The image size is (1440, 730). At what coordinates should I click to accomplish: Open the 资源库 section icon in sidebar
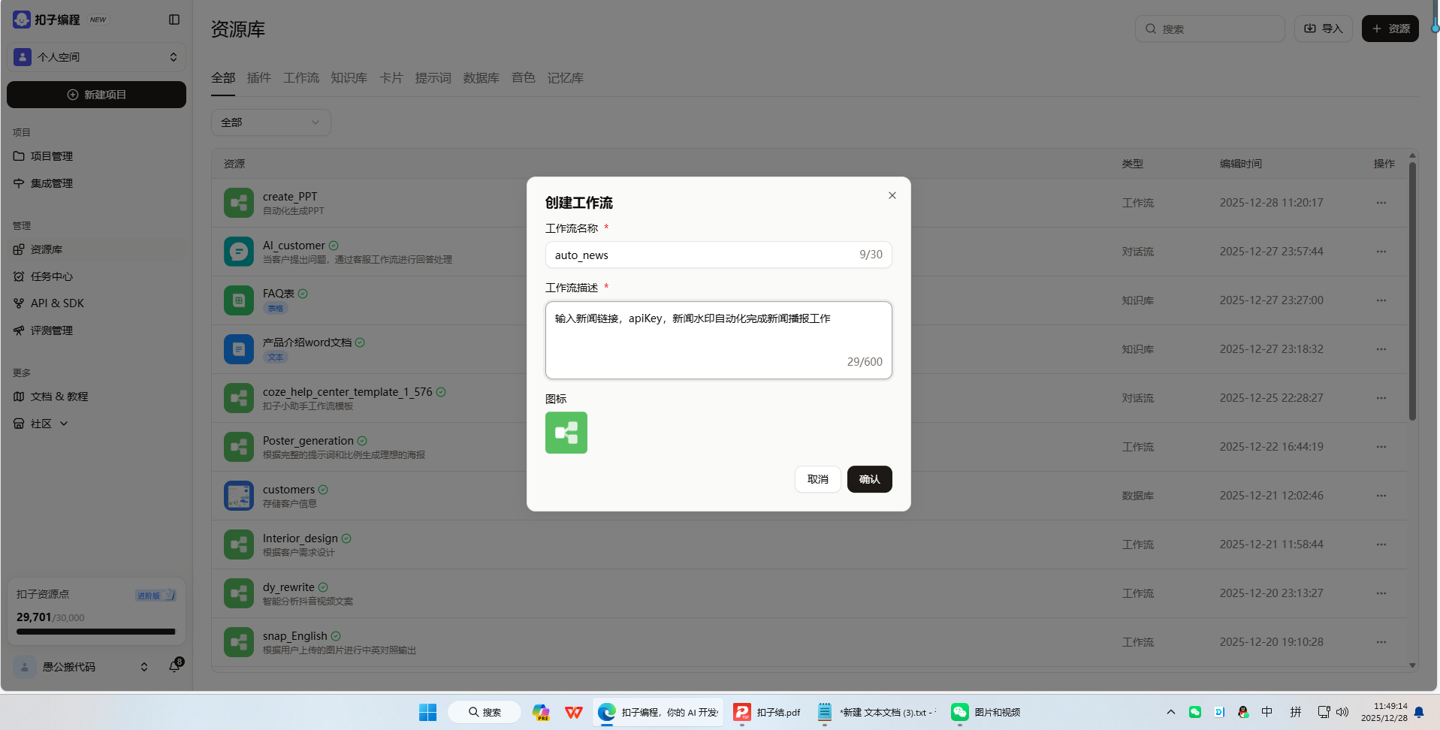point(19,249)
